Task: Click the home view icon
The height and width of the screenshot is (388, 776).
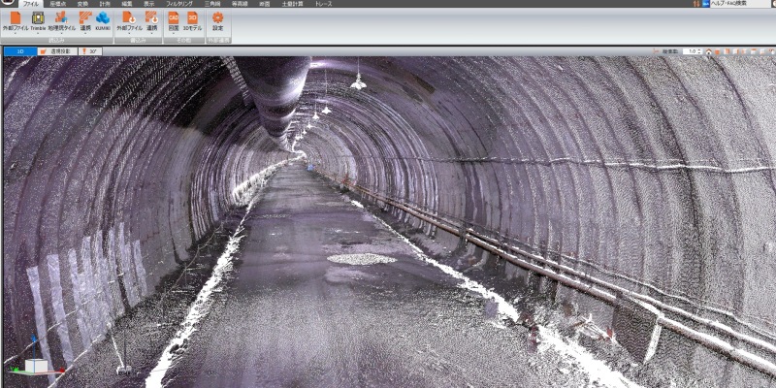Action: click(x=709, y=51)
